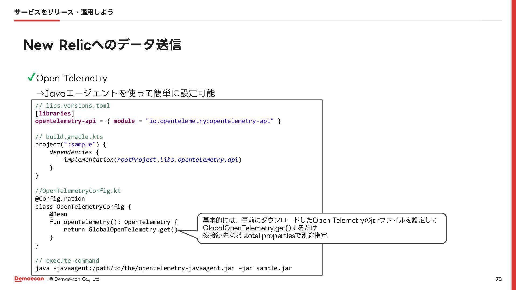The width and height of the screenshot is (516, 290).
Task: Click the copyright Demae-can Co., Ltd. text
Action: (75, 279)
